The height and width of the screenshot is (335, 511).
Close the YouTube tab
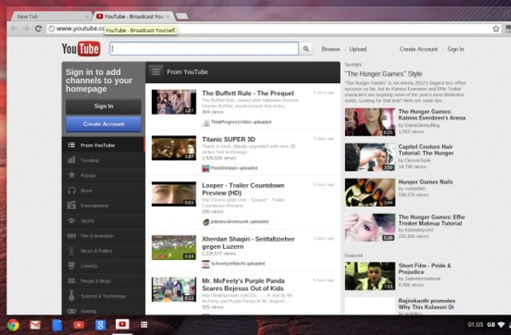[168, 16]
